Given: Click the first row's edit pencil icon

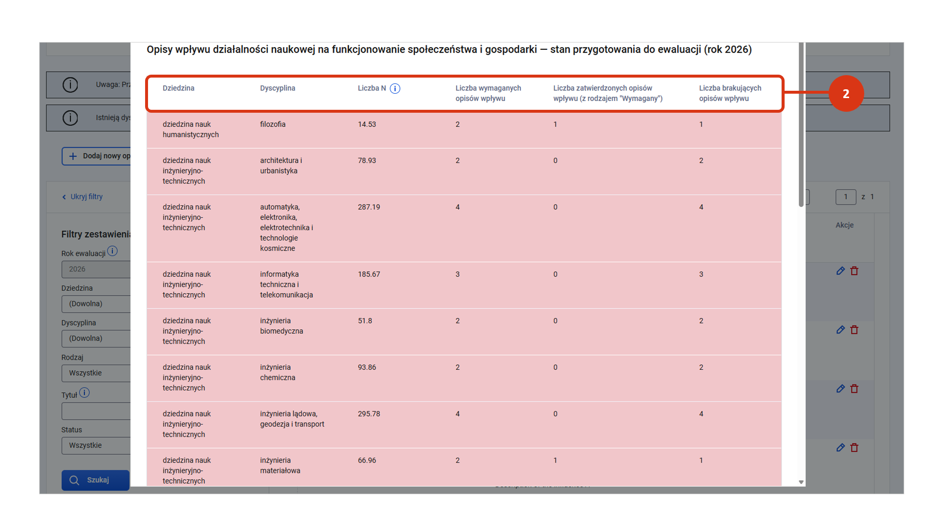Looking at the screenshot, I should tap(840, 271).
